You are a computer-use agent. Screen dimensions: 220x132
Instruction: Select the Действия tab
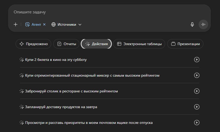pos(96,44)
